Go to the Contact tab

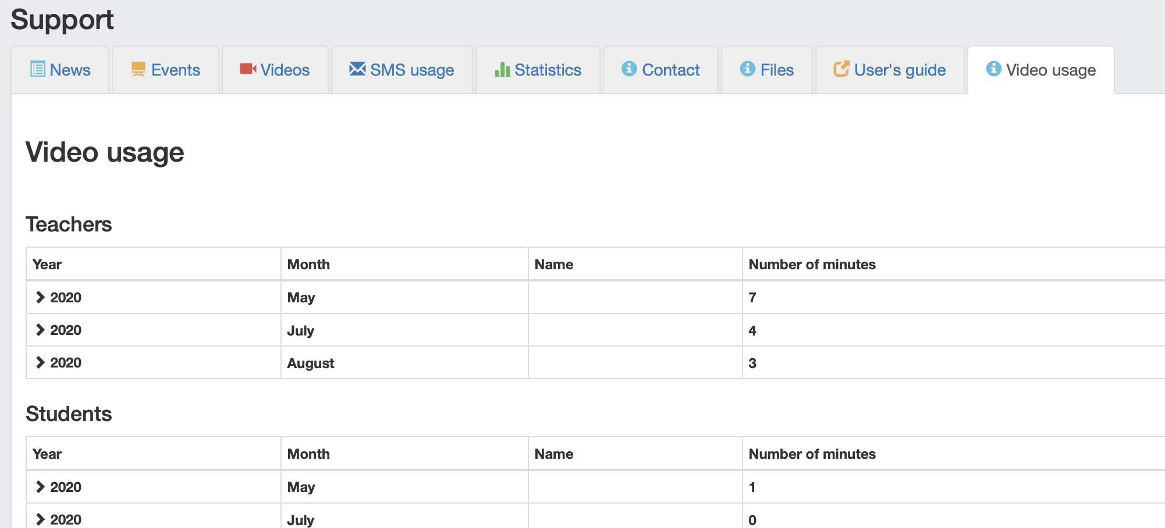coord(660,70)
